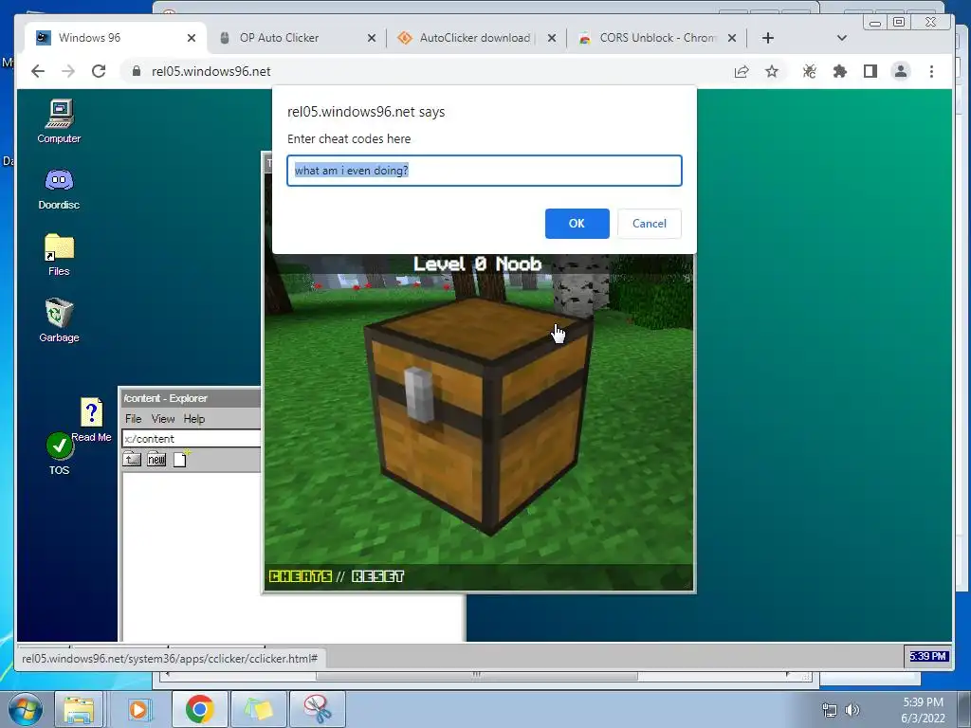Open the Chrome three-dot menu
The height and width of the screenshot is (728, 971).
tap(931, 71)
